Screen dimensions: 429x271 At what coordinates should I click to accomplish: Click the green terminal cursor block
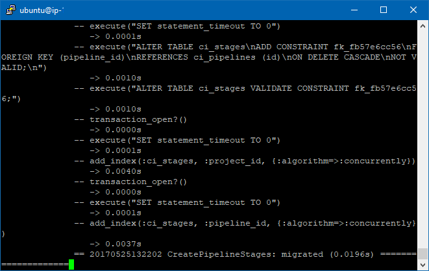pos(71,265)
